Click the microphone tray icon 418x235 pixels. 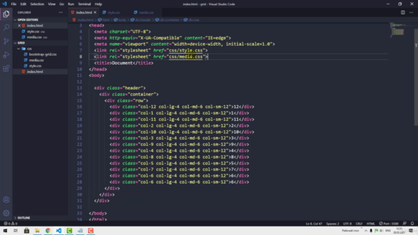coord(371,230)
